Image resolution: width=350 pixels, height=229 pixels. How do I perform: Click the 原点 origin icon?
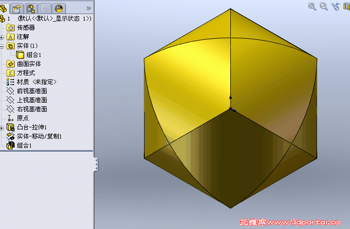click(x=10, y=118)
